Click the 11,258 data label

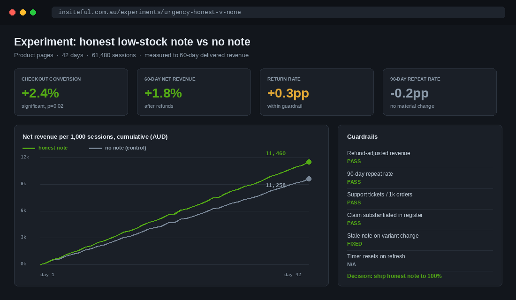click(x=275, y=185)
